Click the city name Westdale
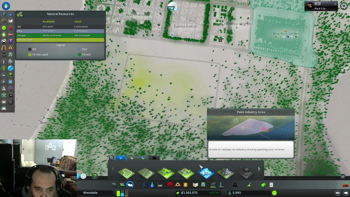Viewport: 350px width, 197px height. pyautogui.click(x=90, y=193)
